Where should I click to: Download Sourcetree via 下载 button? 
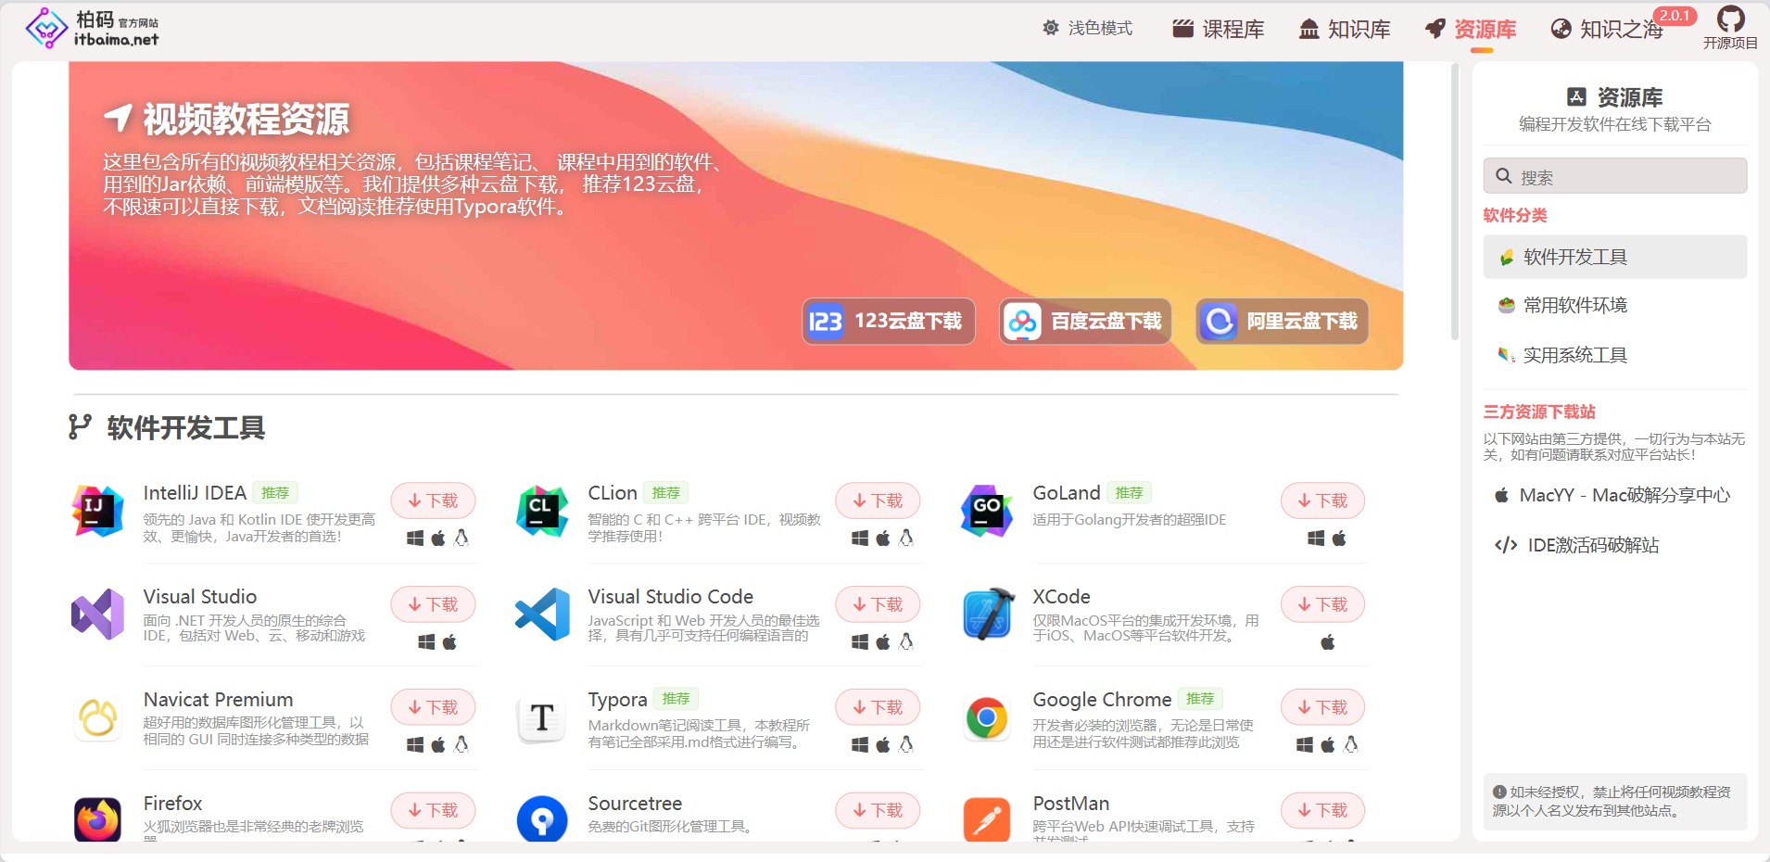click(x=878, y=810)
